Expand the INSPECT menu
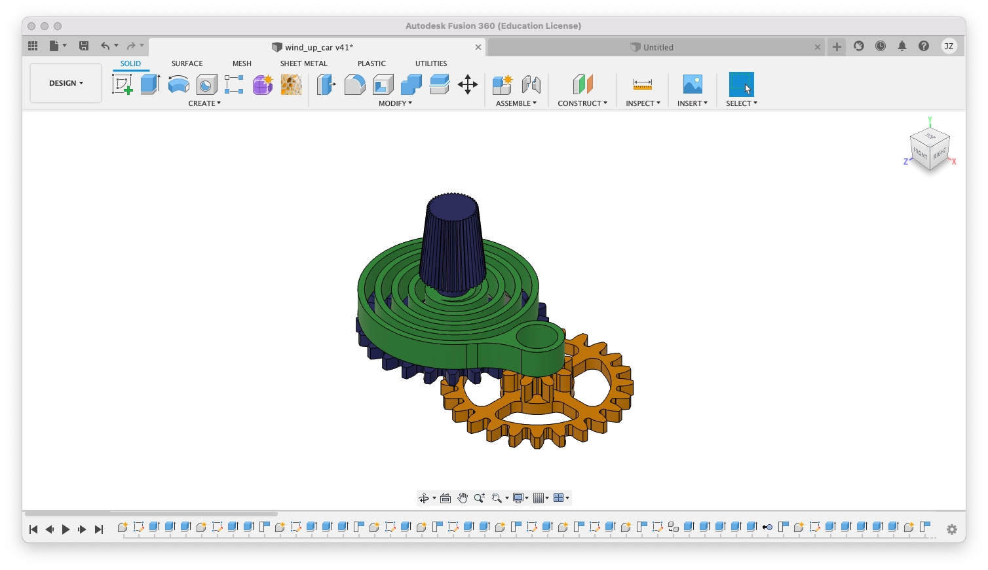988x570 pixels. coord(643,103)
